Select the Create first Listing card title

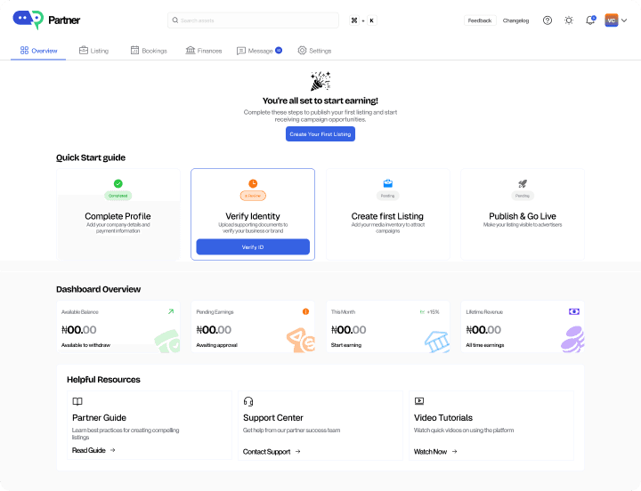click(387, 216)
